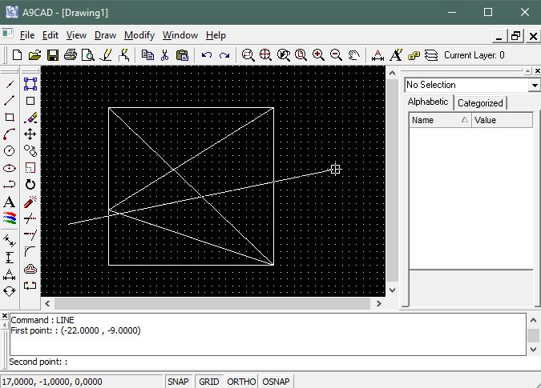Click the Pan hand icon
The width and height of the screenshot is (541, 388).
click(x=353, y=55)
